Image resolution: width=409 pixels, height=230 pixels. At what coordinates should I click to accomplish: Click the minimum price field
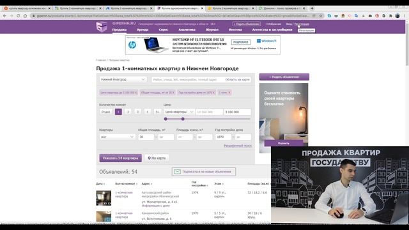(209, 112)
